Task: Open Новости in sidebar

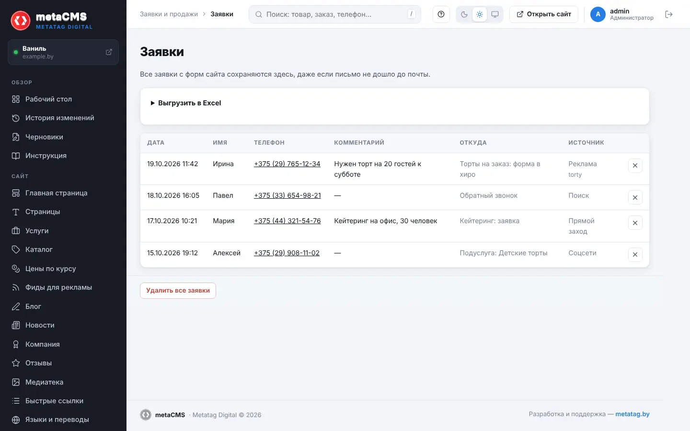Action: (x=63, y=325)
